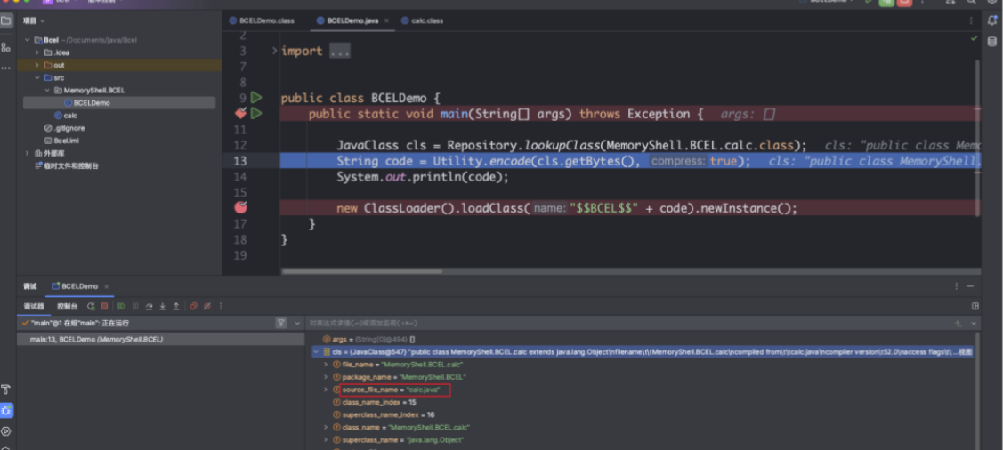Close the BCELDemo.java editor tab
The image size is (1003, 450).
[x=386, y=20]
